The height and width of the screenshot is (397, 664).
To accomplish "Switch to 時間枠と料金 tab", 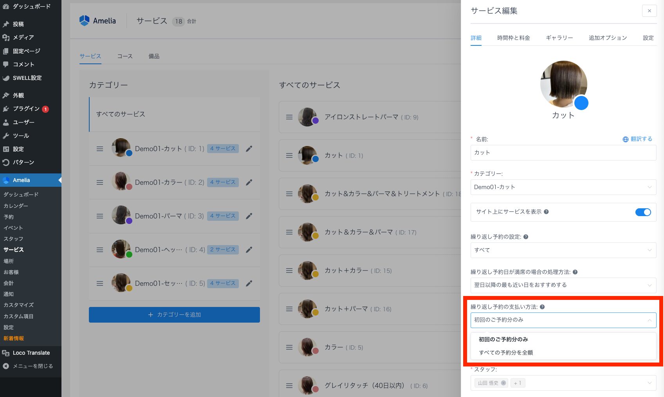I will (513, 38).
